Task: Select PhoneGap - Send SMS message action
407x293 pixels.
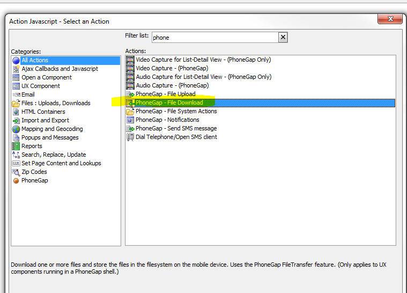Action: click(176, 128)
